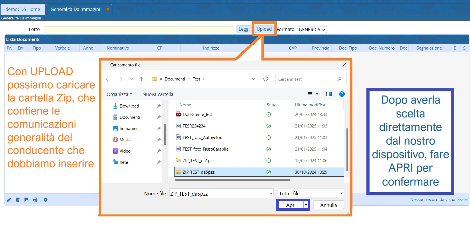The width and height of the screenshot is (470, 226).
Task: Click the refresh icon in file dialog
Action: (x=265, y=79)
